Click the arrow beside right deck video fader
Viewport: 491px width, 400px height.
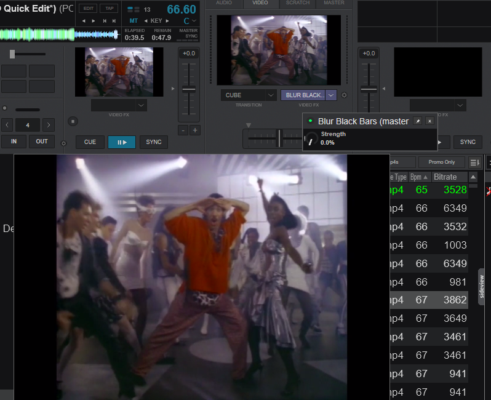pyautogui.click(x=384, y=89)
